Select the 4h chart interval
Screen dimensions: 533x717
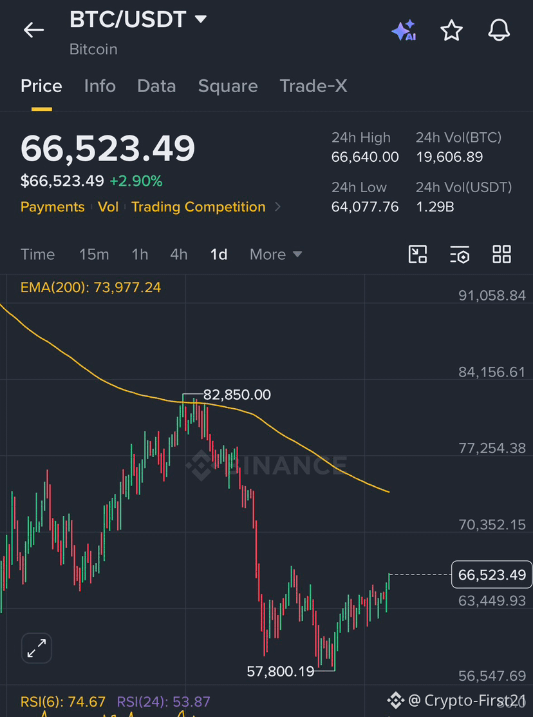click(179, 254)
